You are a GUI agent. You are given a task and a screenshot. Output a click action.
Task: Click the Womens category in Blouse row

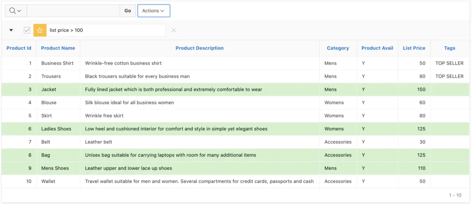334,103
